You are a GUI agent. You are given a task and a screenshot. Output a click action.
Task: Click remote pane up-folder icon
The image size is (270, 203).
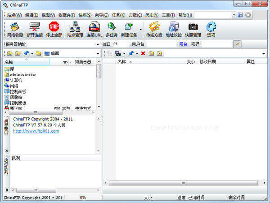(x=151, y=53)
